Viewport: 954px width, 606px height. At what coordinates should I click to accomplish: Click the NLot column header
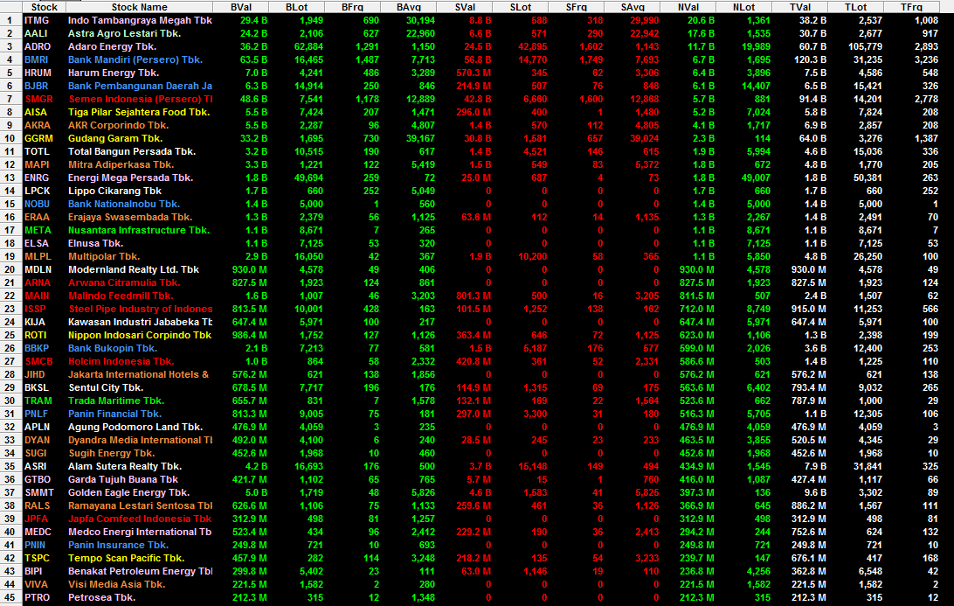click(743, 7)
